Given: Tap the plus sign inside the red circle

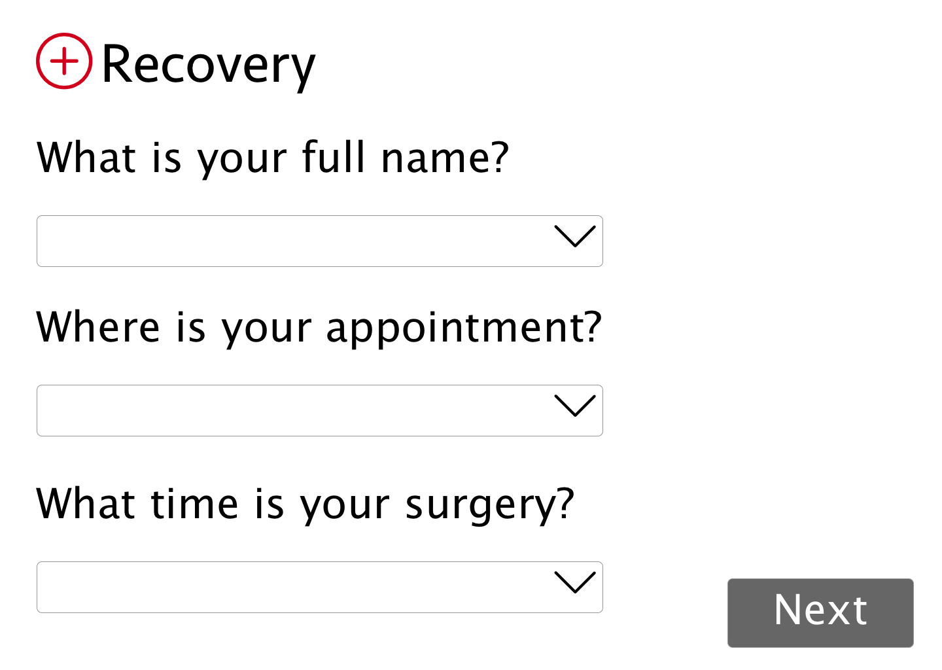Looking at the screenshot, I should [x=64, y=61].
